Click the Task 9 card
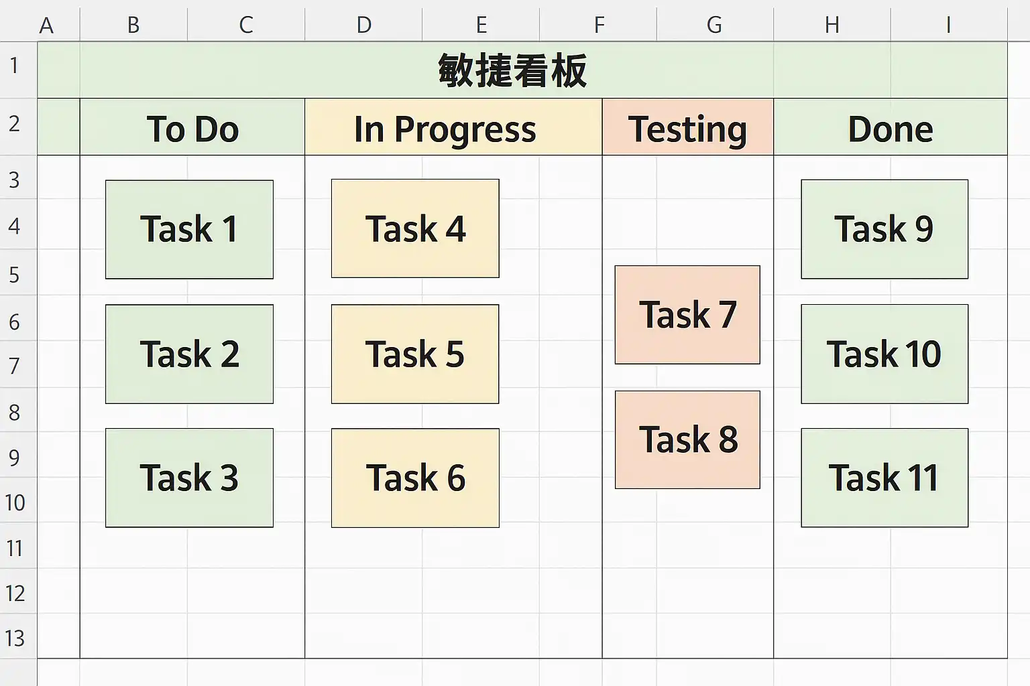 (x=884, y=229)
